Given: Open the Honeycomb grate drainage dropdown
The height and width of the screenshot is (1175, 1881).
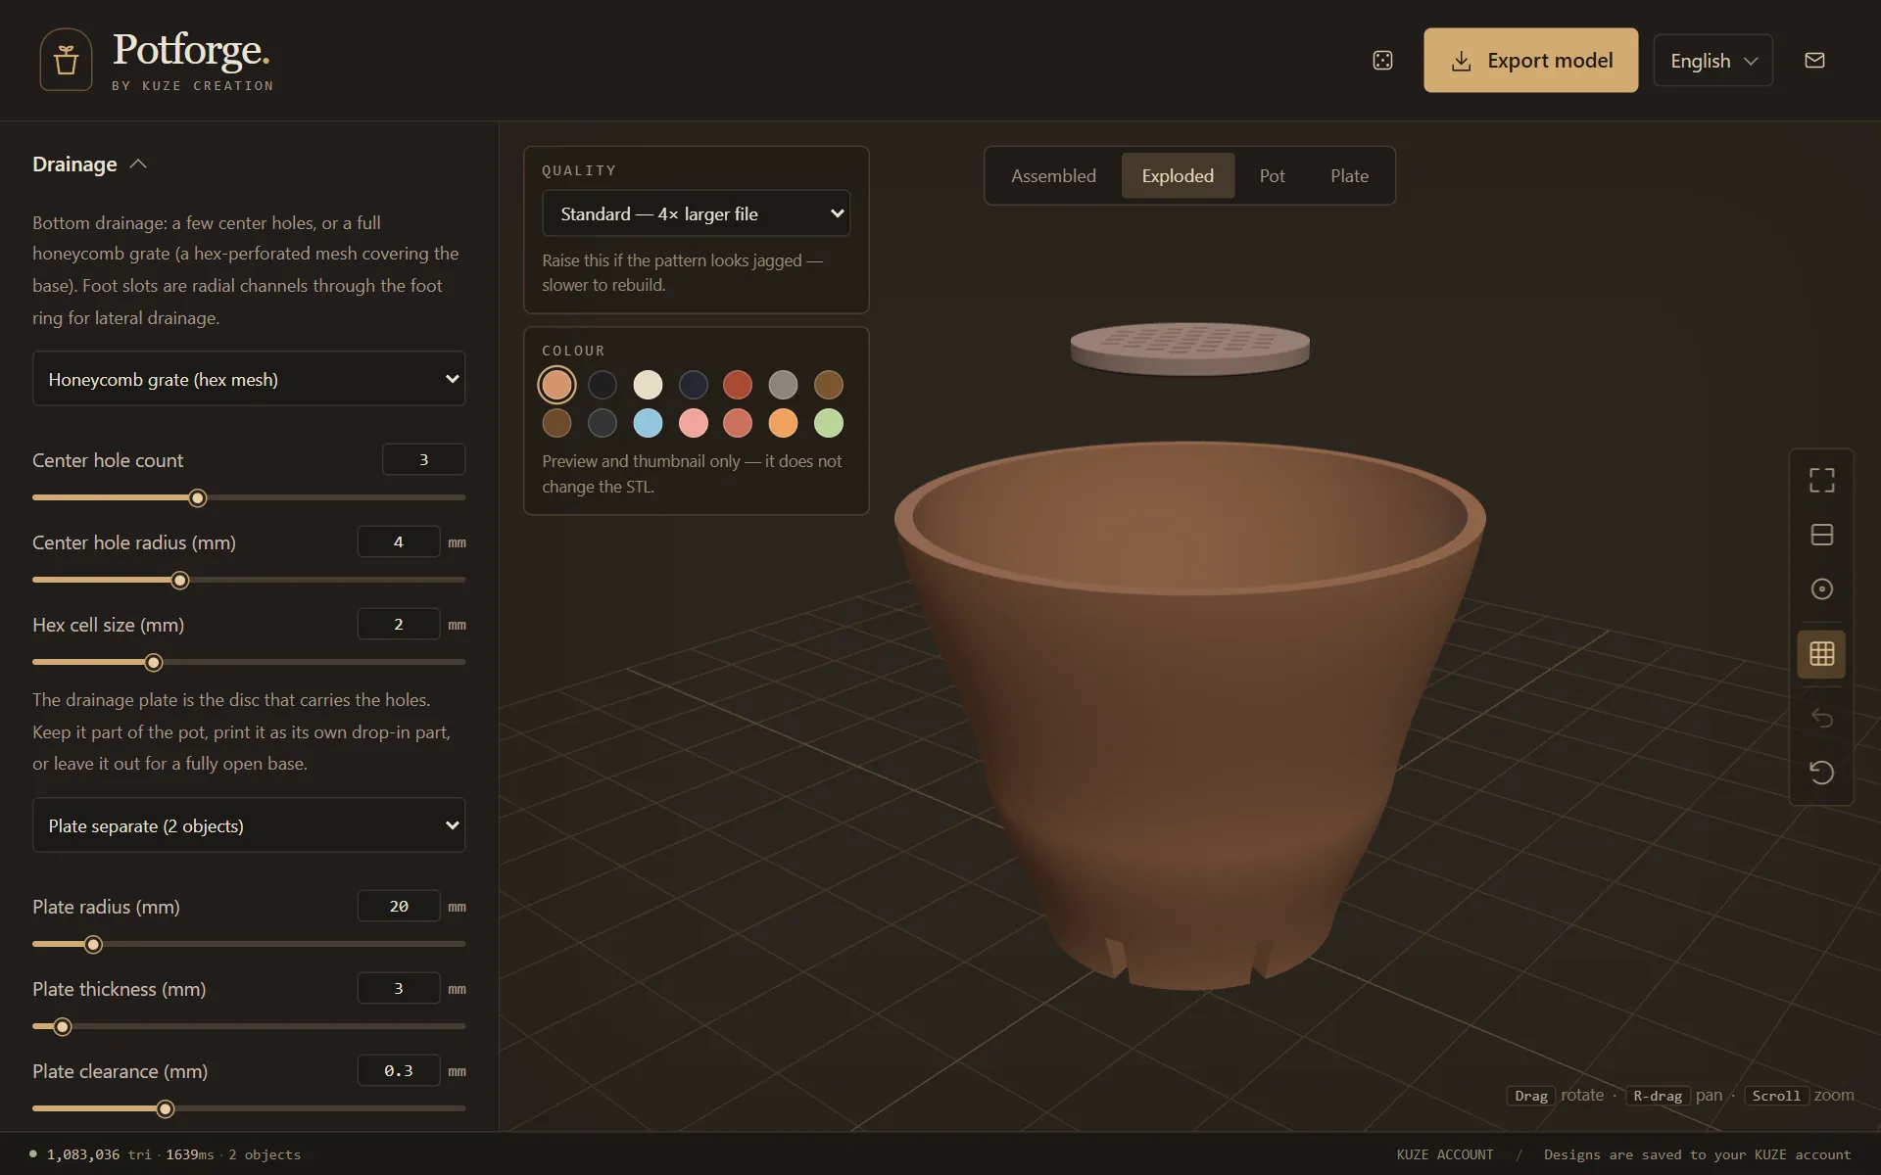Looking at the screenshot, I should [x=249, y=379].
